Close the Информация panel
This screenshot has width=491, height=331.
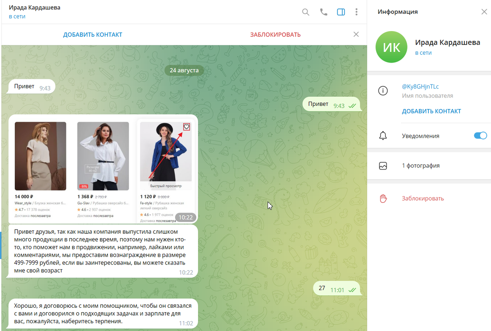click(484, 12)
